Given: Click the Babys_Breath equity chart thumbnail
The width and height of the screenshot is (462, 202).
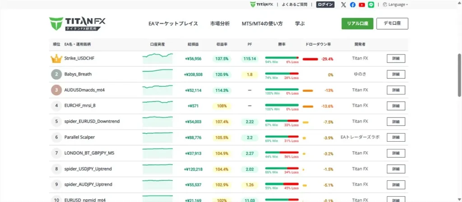Looking at the screenshot, I should click(157, 74).
